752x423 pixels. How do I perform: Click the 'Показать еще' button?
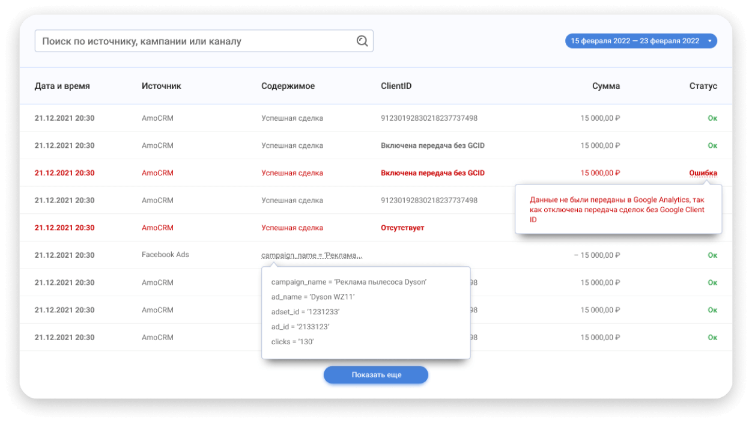click(x=376, y=375)
